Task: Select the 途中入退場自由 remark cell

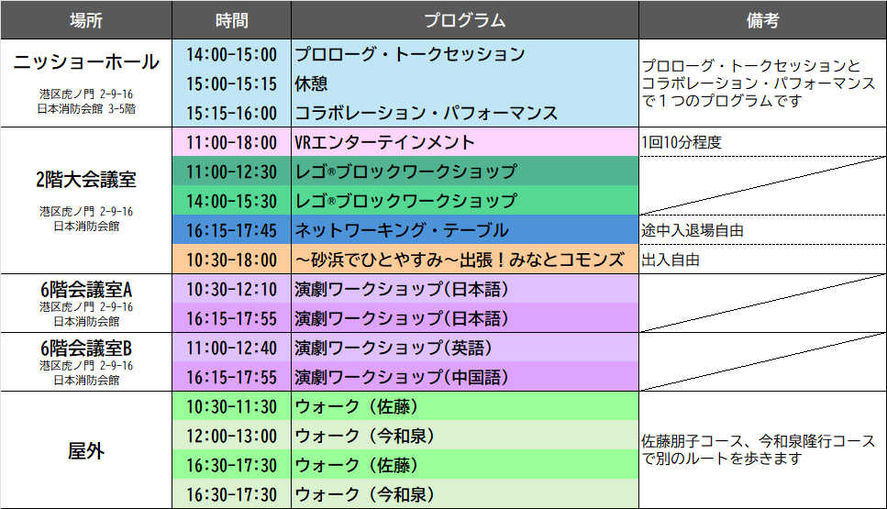Action: (762, 230)
